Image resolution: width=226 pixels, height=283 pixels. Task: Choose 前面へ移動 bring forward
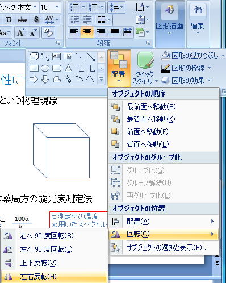coord(164,132)
